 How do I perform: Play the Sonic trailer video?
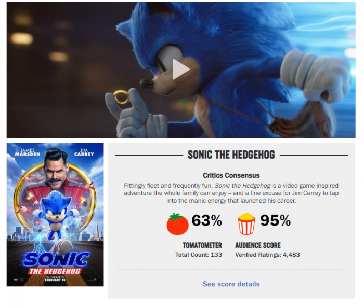181,69
